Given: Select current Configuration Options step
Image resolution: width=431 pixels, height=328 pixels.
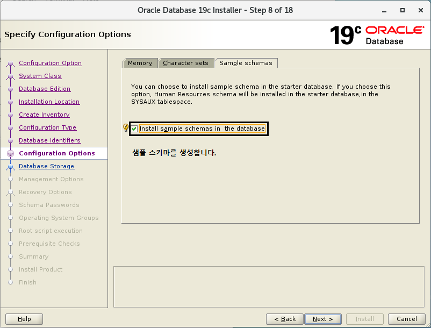Looking at the screenshot, I should click(57, 153).
